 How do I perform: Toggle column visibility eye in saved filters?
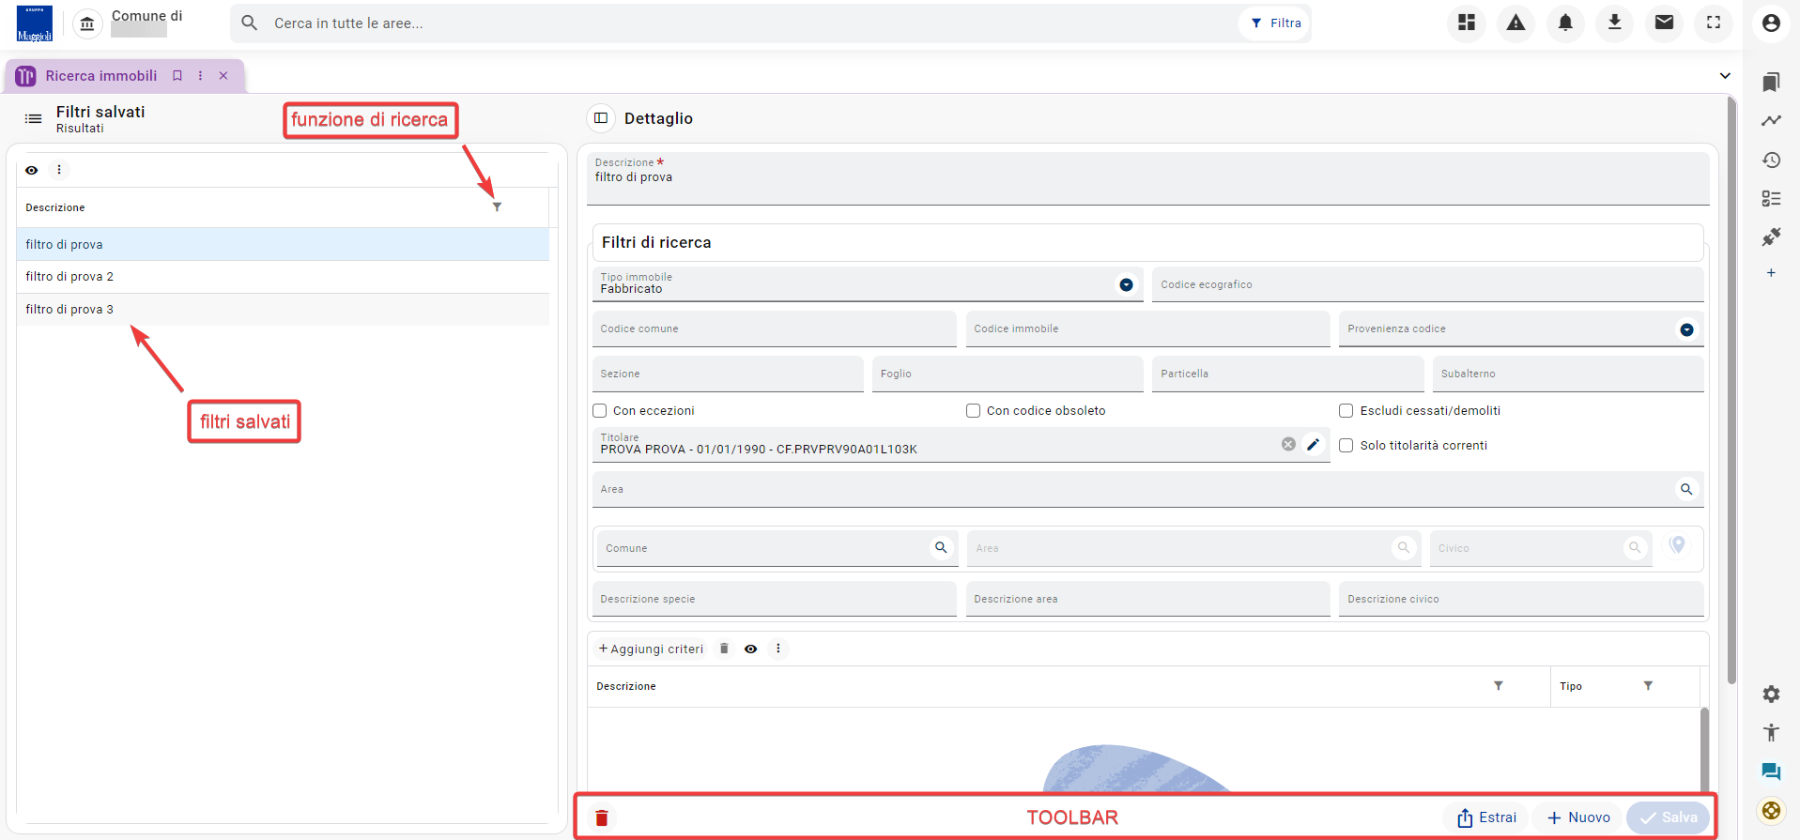32,170
